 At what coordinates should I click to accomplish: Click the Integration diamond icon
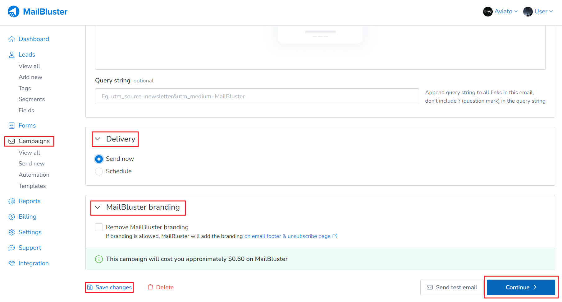pos(12,263)
